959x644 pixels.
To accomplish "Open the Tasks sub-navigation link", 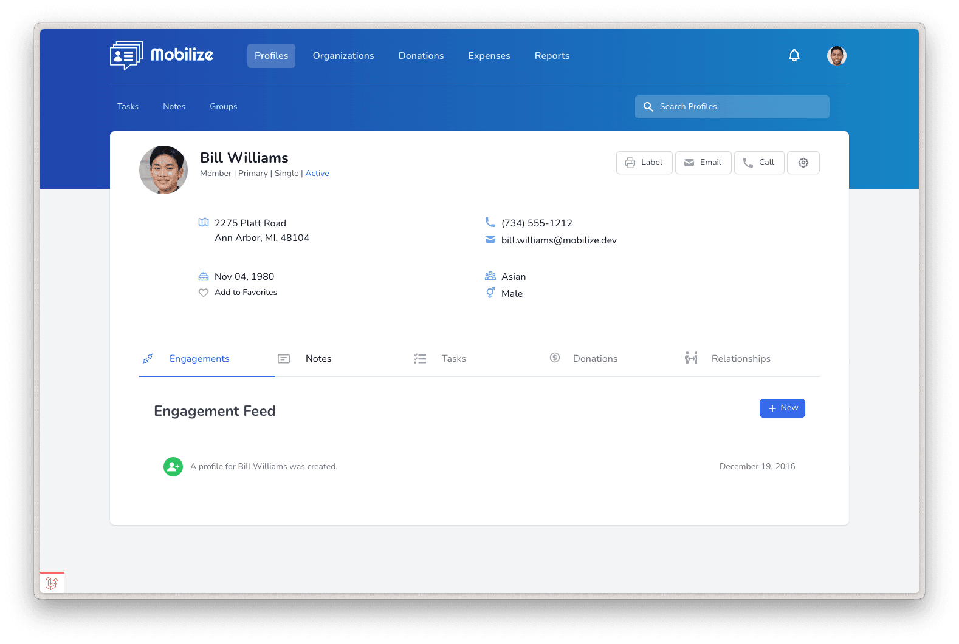I will pyautogui.click(x=128, y=107).
